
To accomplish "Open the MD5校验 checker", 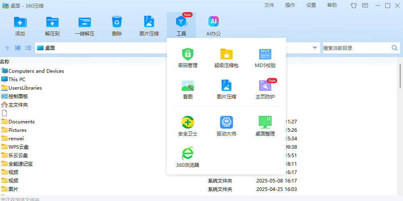I will pyautogui.click(x=265, y=58).
